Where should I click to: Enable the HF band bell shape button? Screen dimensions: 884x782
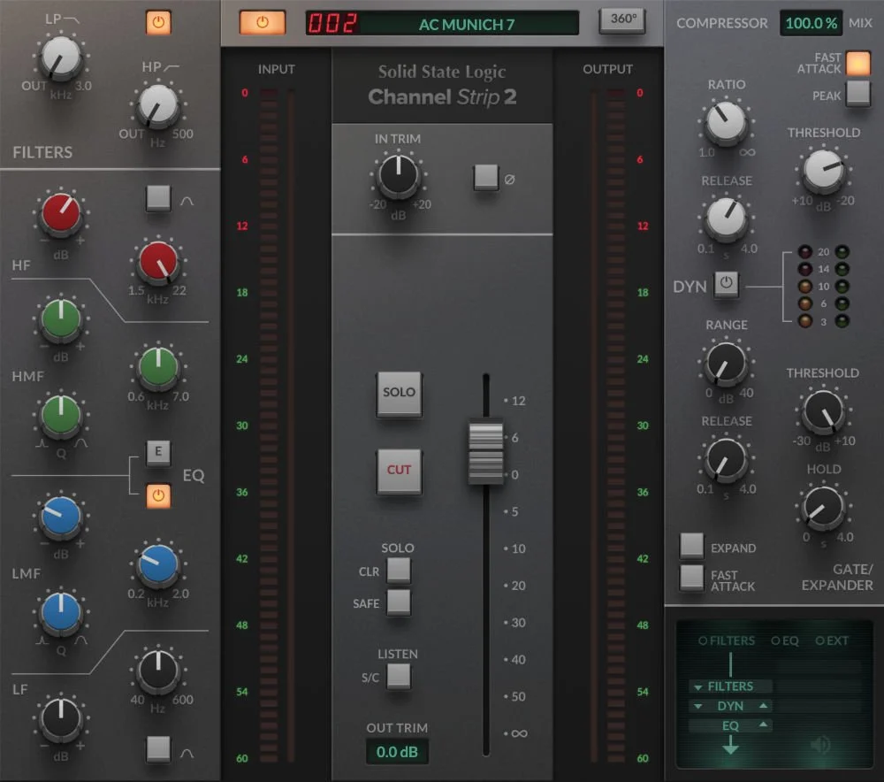click(158, 198)
